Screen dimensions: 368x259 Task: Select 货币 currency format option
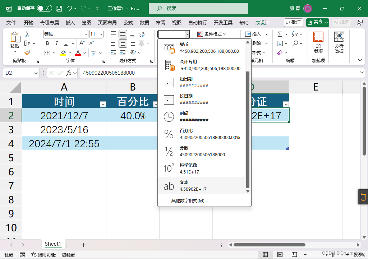point(201,48)
